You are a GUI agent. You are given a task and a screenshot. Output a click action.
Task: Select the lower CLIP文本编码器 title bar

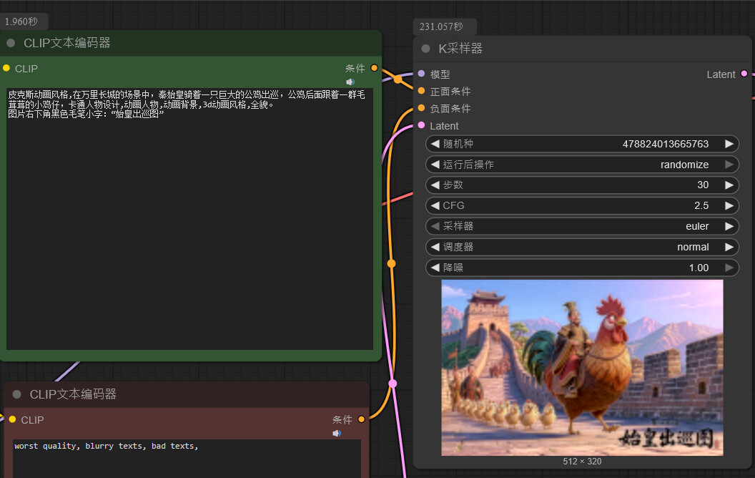[187, 394]
